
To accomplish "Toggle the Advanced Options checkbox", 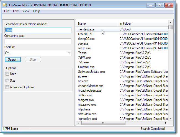I will 7,87.
